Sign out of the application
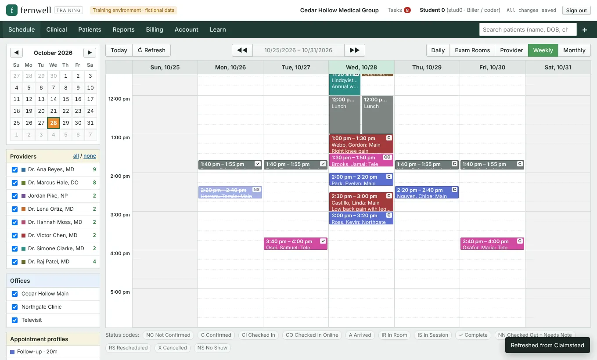 click(576, 10)
